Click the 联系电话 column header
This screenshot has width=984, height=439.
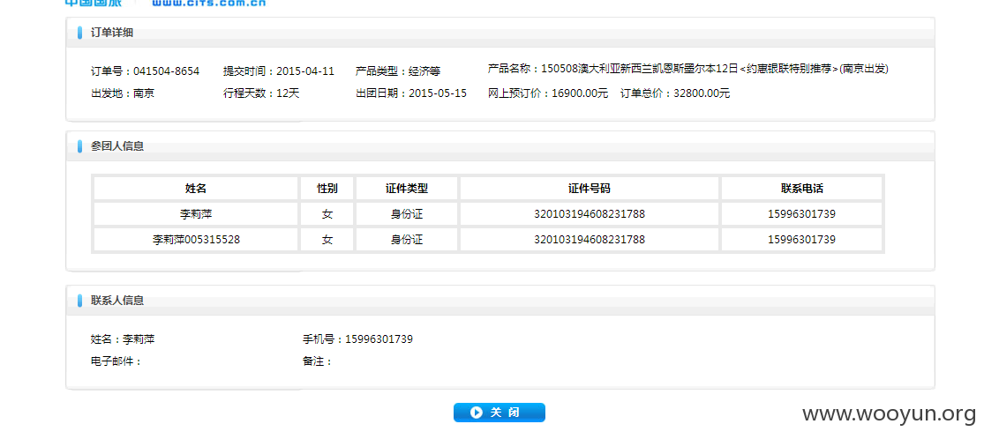coord(801,188)
